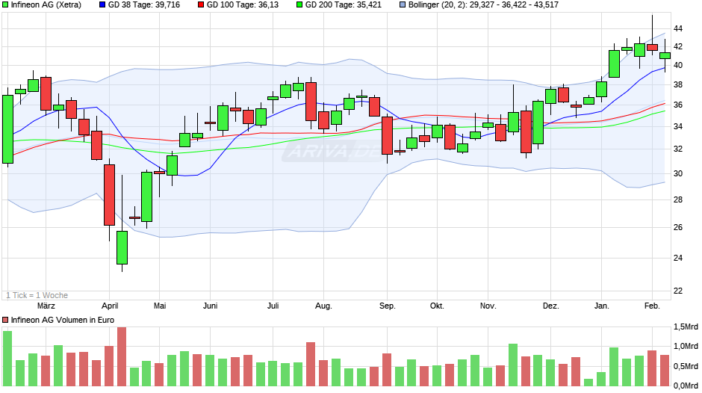702x393 pixels.
Task: Click the 'Sep.' month label
Action: coord(388,306)
